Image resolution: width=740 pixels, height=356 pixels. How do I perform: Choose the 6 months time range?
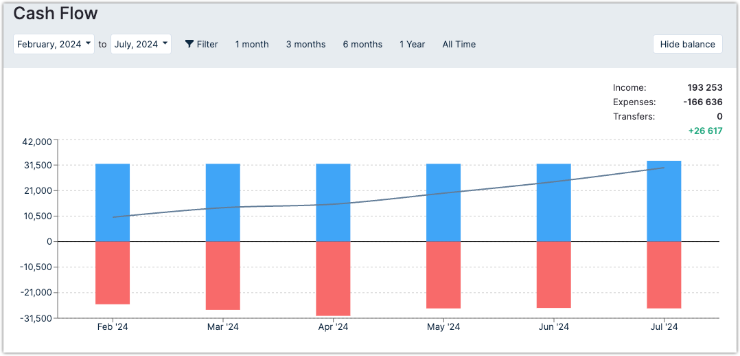[x=362, y=44]
